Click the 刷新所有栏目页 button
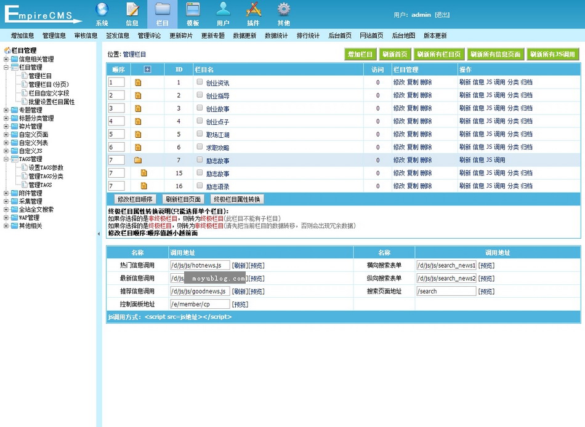Viewport: 585px width, 427px height. click(x=439, y=54)
